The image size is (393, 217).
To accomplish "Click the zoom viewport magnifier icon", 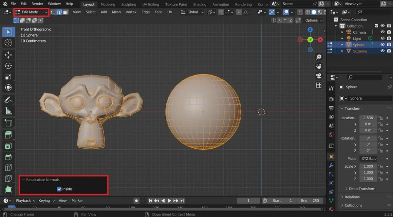I will [x=319, y=57].
